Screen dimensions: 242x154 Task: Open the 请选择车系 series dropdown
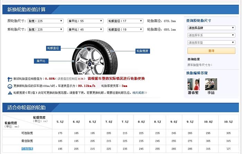[211, 35]
